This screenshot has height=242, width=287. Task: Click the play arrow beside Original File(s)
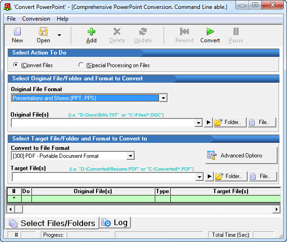coord(208,122)
